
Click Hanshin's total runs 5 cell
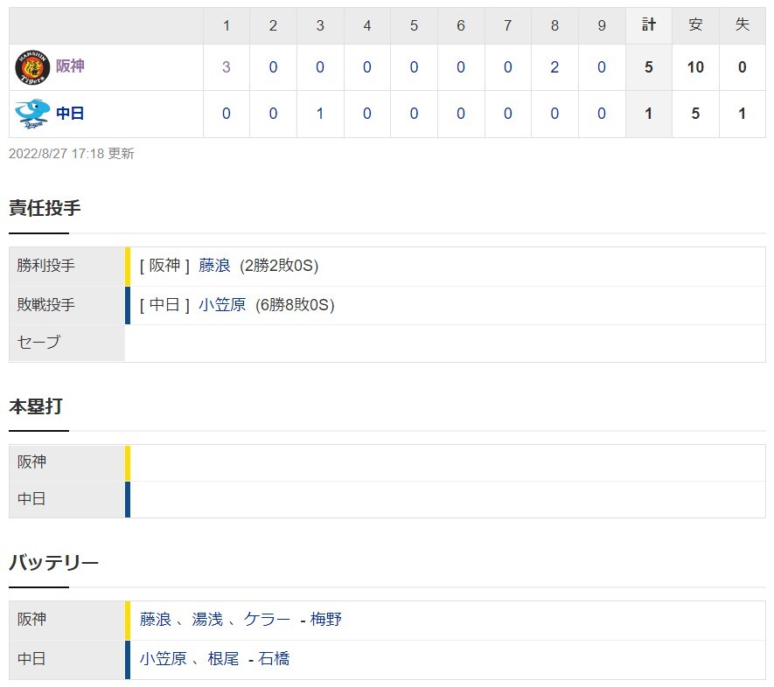[649, 67]
